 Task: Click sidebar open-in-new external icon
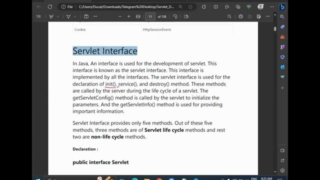(x=282, y=160)
